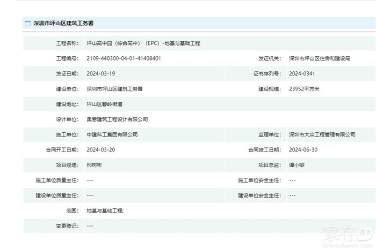Select contract completion date 2024-06-30
Image resolution: width=376 pixels, height=249 pixels.
(303, 150)
